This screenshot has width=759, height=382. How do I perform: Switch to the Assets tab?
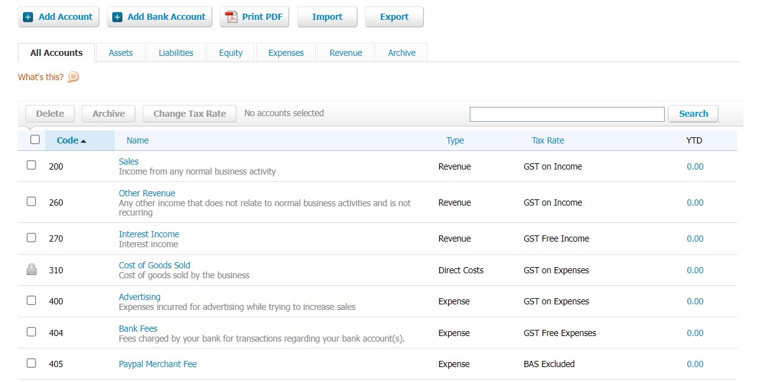[120, 53]
